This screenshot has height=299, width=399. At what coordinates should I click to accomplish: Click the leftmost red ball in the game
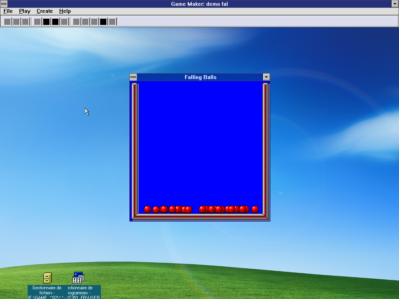(x=147, y=209)
